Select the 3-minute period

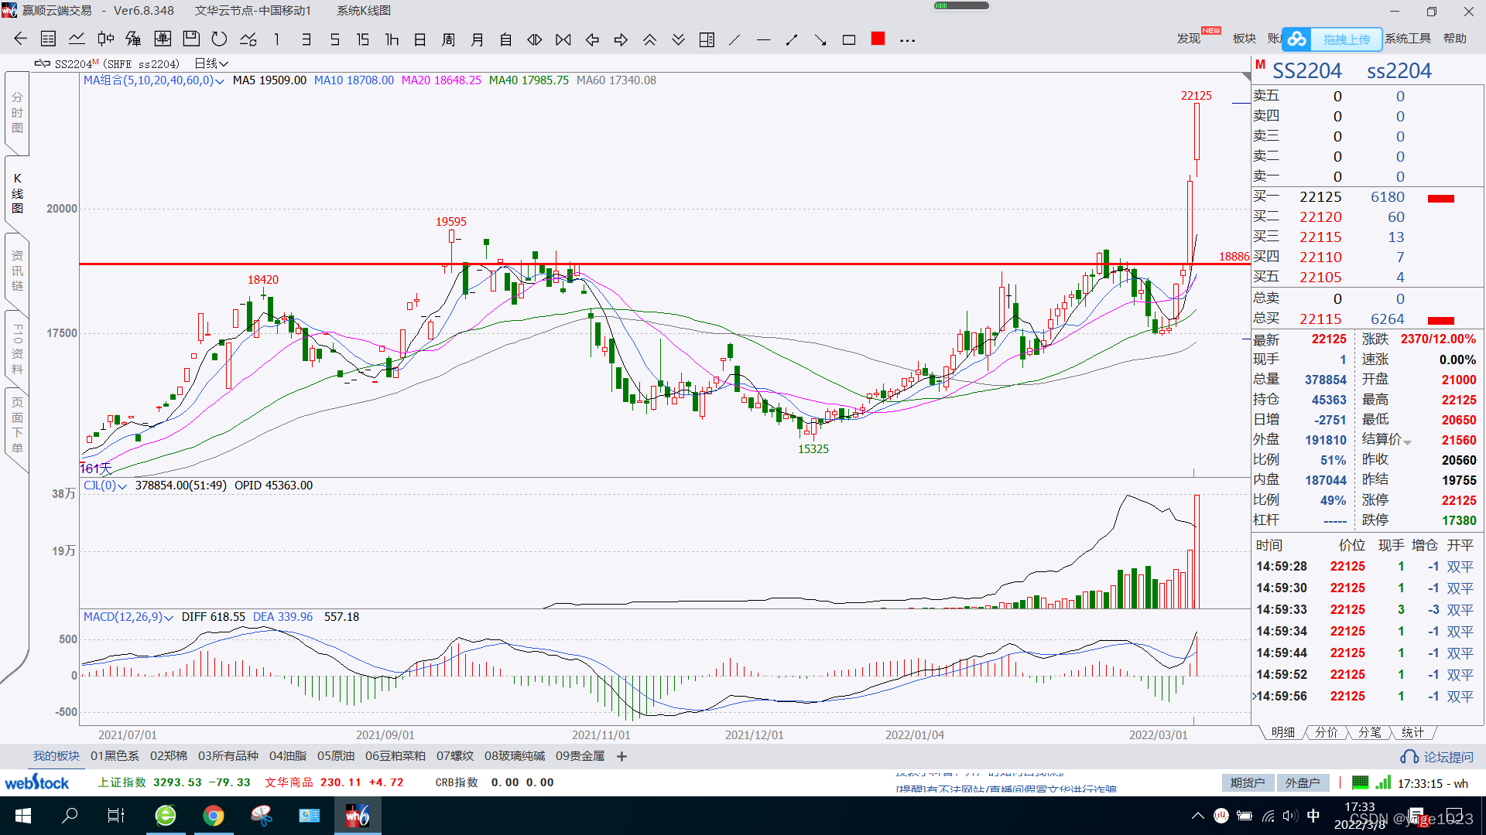click(306, 39)
